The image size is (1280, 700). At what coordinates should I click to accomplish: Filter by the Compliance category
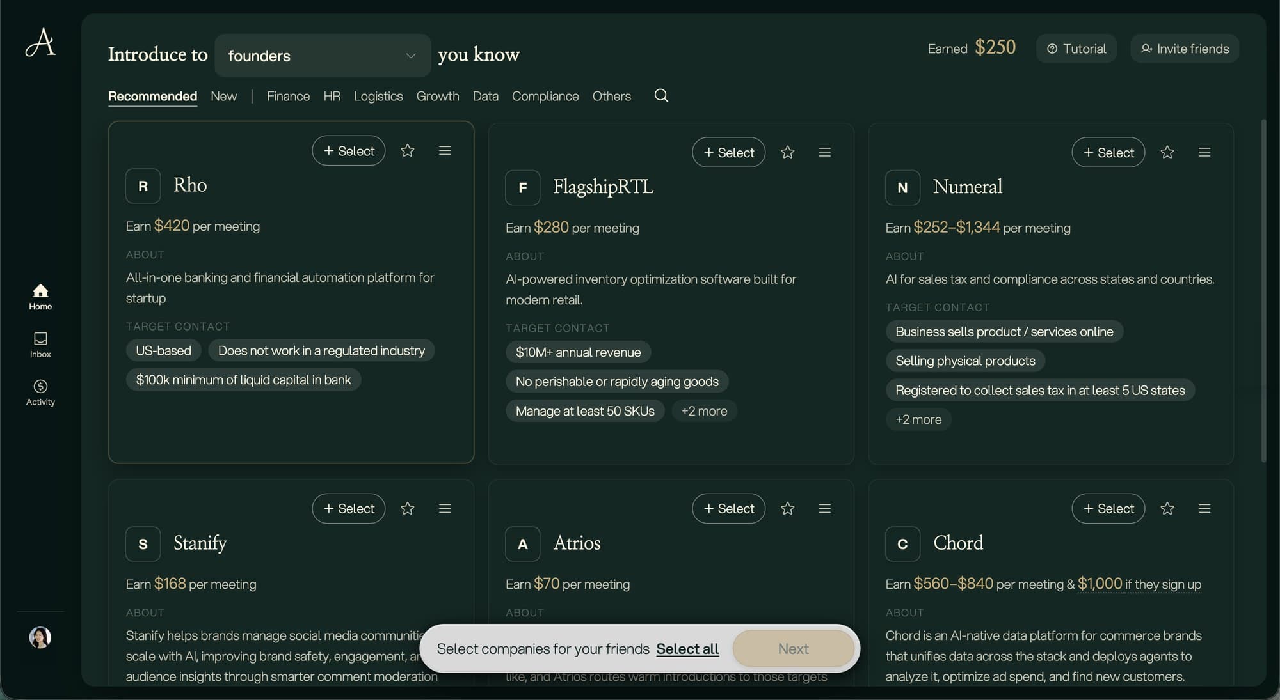pos(545,97)
